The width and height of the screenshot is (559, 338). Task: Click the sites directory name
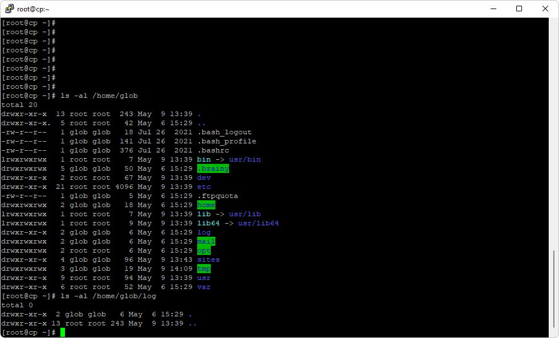pos(209,259)
